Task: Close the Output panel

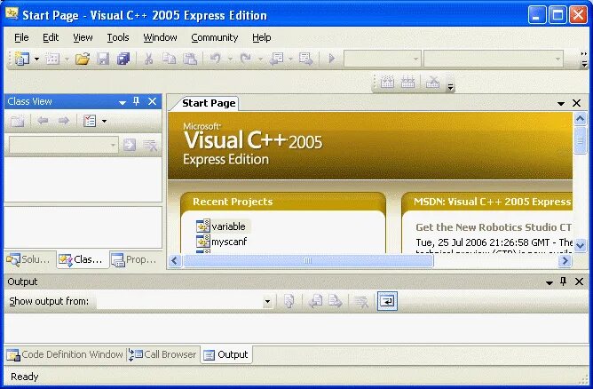Action: pyautogui.click(x=579, y=282)
